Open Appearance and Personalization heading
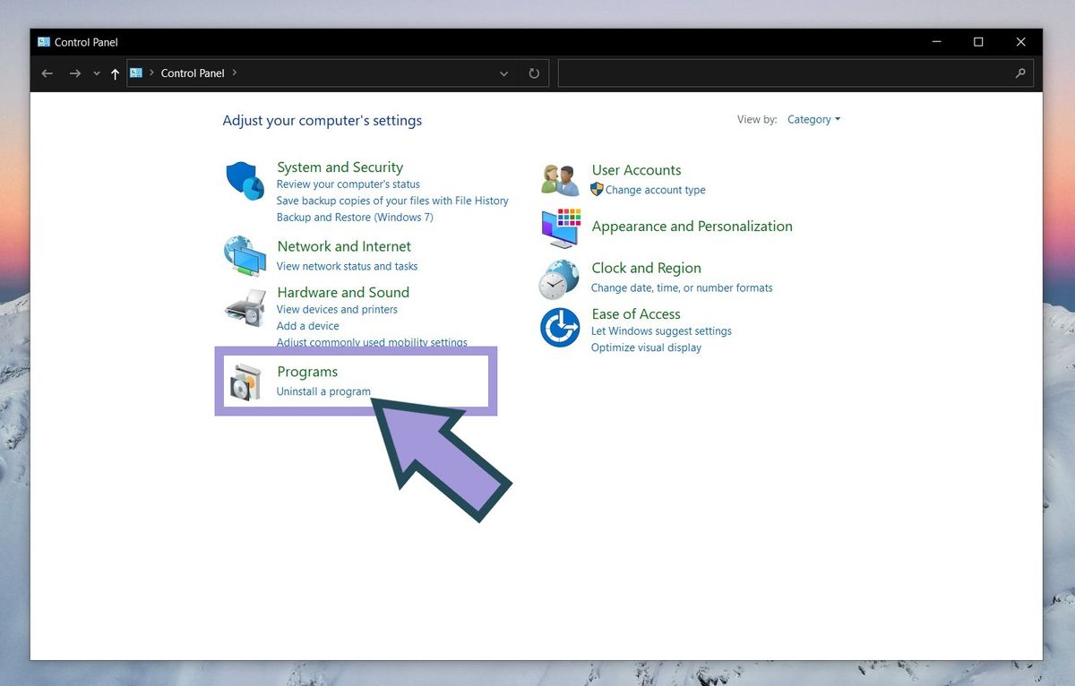 tap(692, 226)
